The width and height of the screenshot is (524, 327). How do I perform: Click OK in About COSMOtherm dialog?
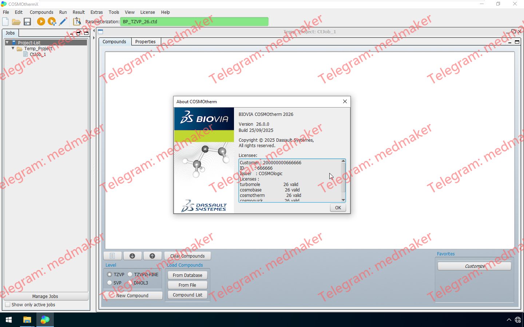coord(338,208)
